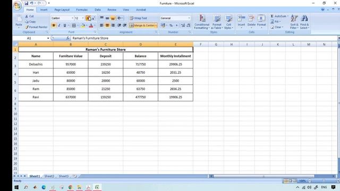
Task: Toggle align text left
Action: pos(101,25)
